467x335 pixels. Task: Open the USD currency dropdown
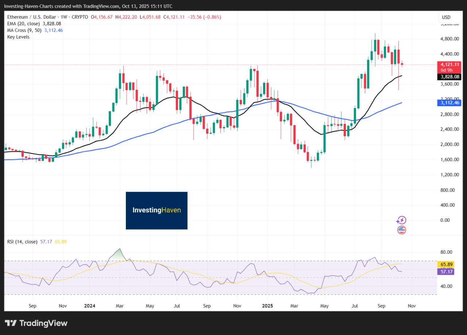(446, 18)
